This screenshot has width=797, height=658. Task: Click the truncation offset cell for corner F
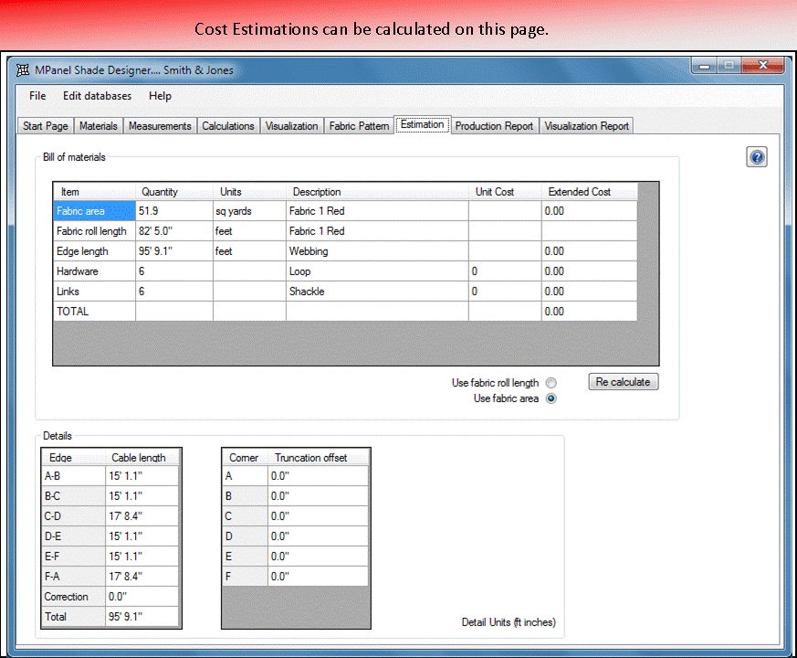coord(318,576)
